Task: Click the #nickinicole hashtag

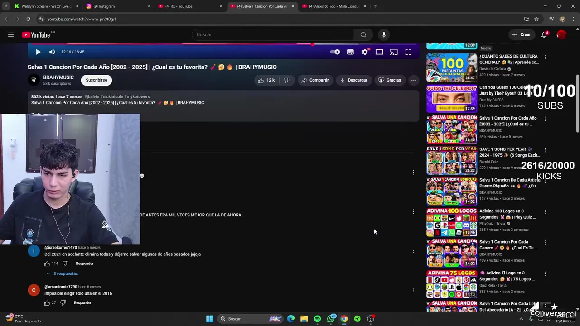Action: click(x=111, y=96)
